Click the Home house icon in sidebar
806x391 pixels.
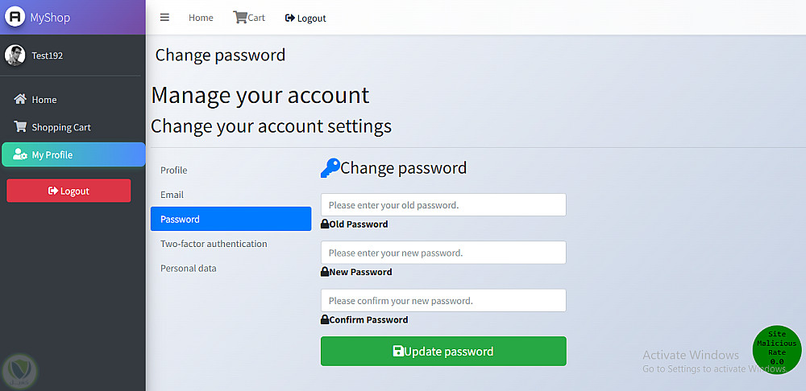pyautogui.click(x=20, y=100)
